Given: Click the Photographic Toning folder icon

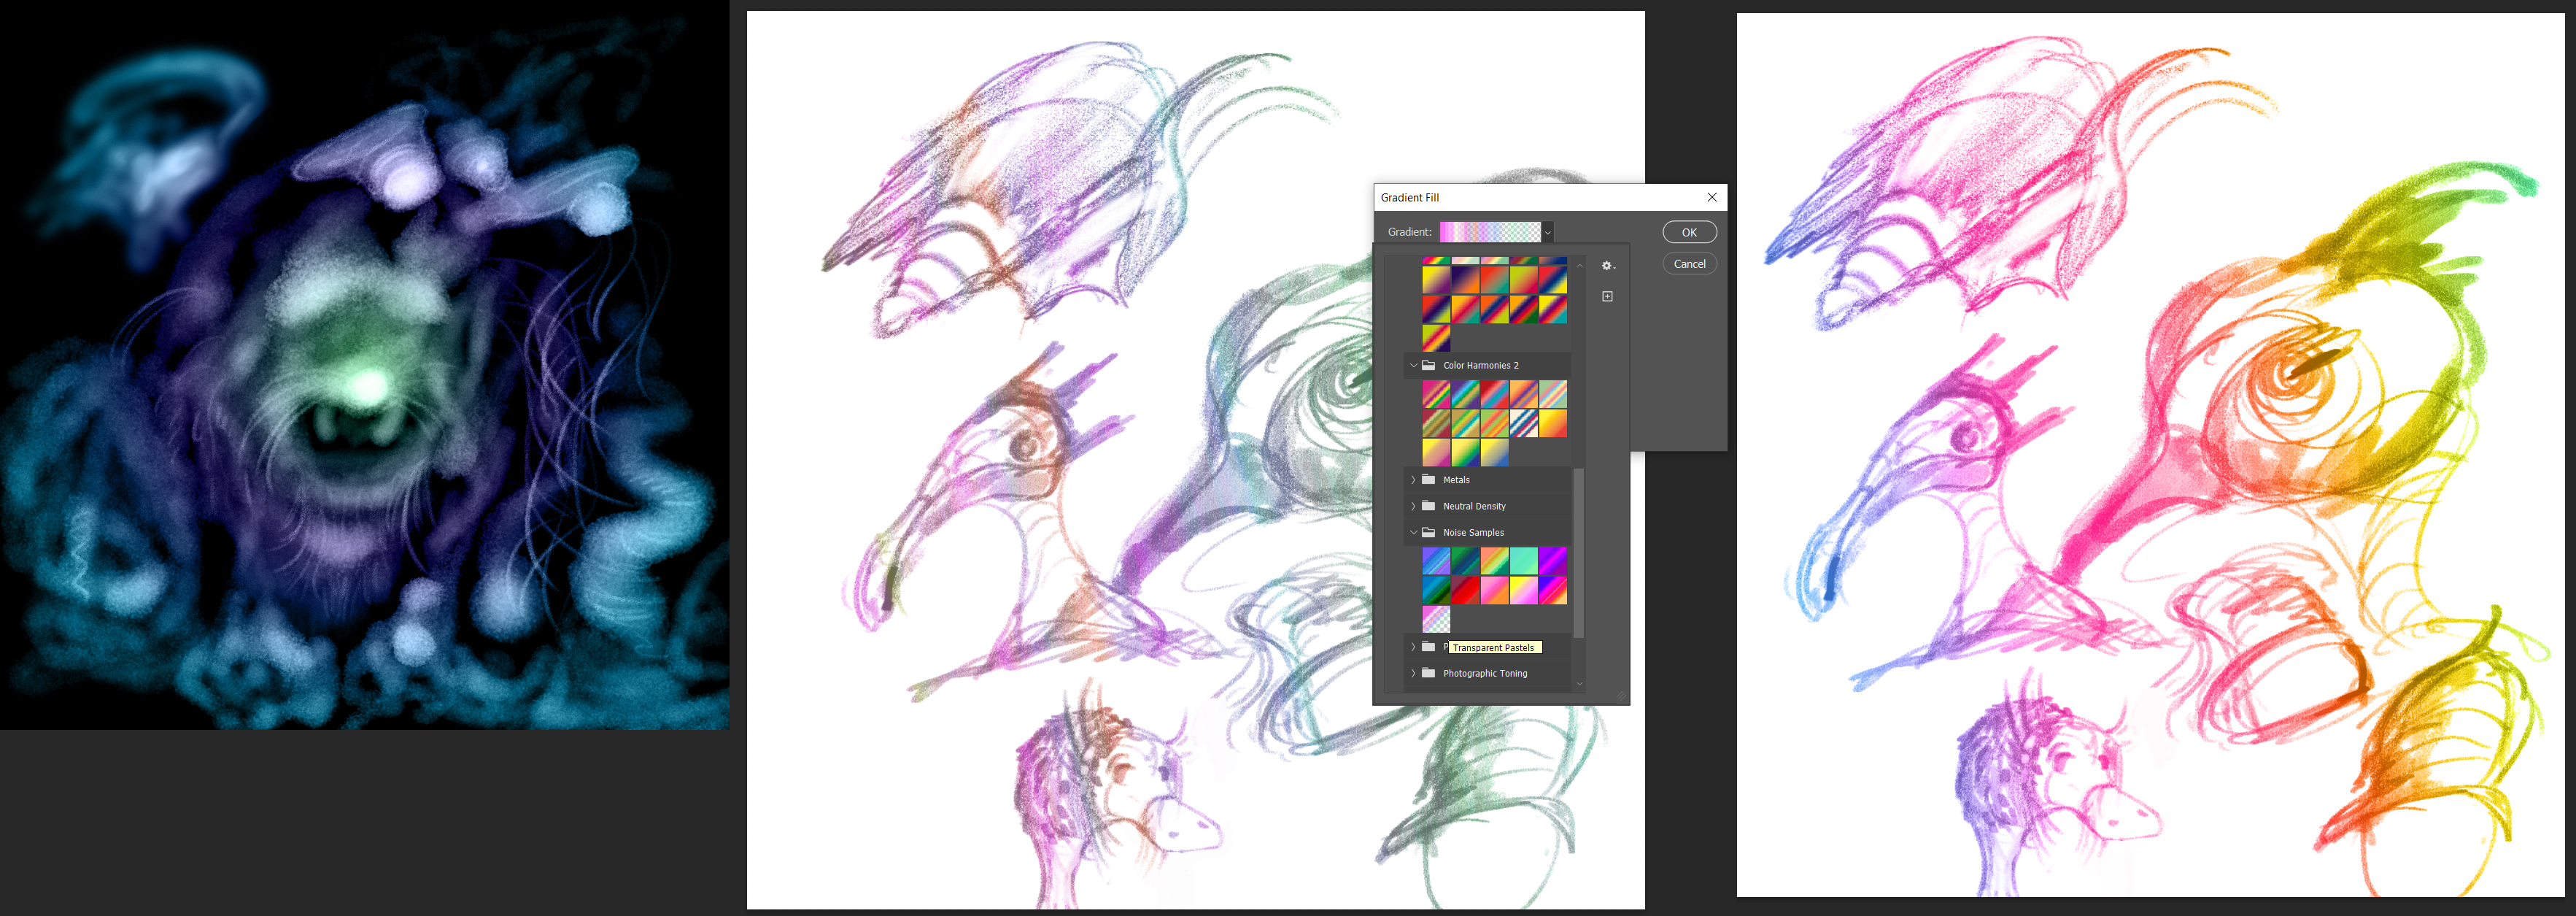Looking at the screenshot, I should pyautogui.click(x=1428, y=673).
